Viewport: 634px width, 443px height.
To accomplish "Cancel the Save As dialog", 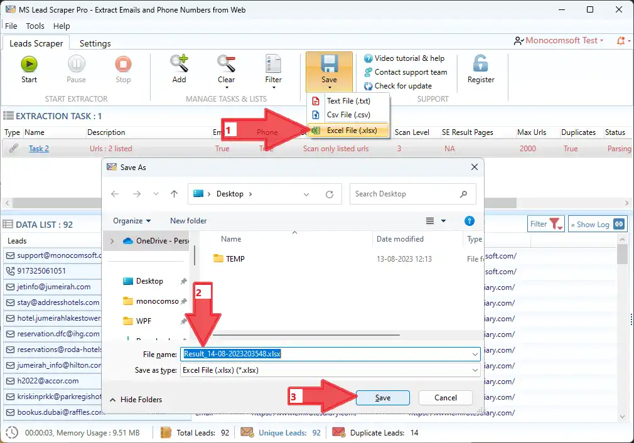I will (x=445, y=398).
